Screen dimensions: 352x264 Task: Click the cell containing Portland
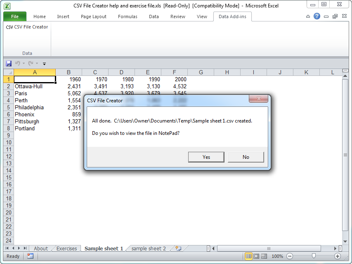[x=35, y=129]
